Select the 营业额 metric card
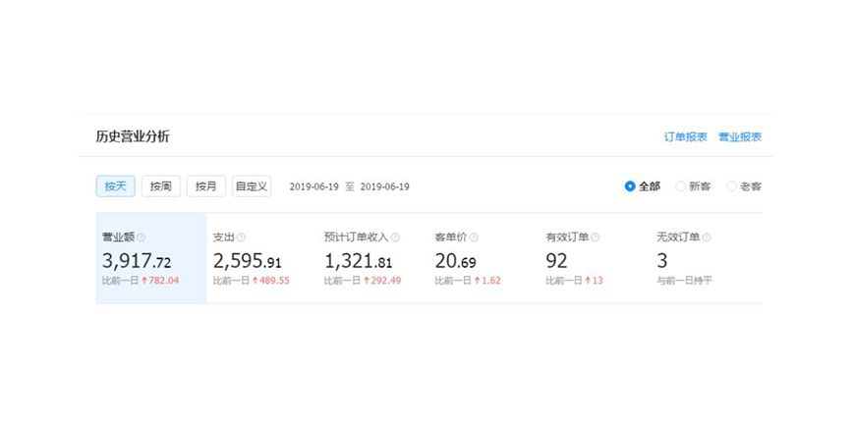This screenshot has width=854, height=423. (151, 258)
